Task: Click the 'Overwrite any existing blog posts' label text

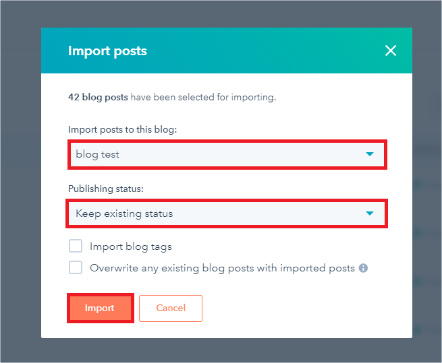Action: tap(222, 268)
